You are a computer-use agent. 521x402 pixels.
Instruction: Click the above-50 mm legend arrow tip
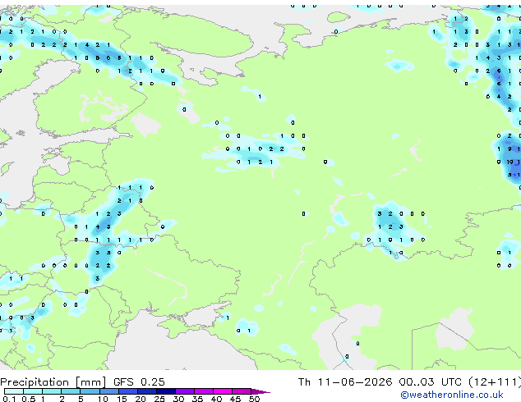(x=260, y=391)
